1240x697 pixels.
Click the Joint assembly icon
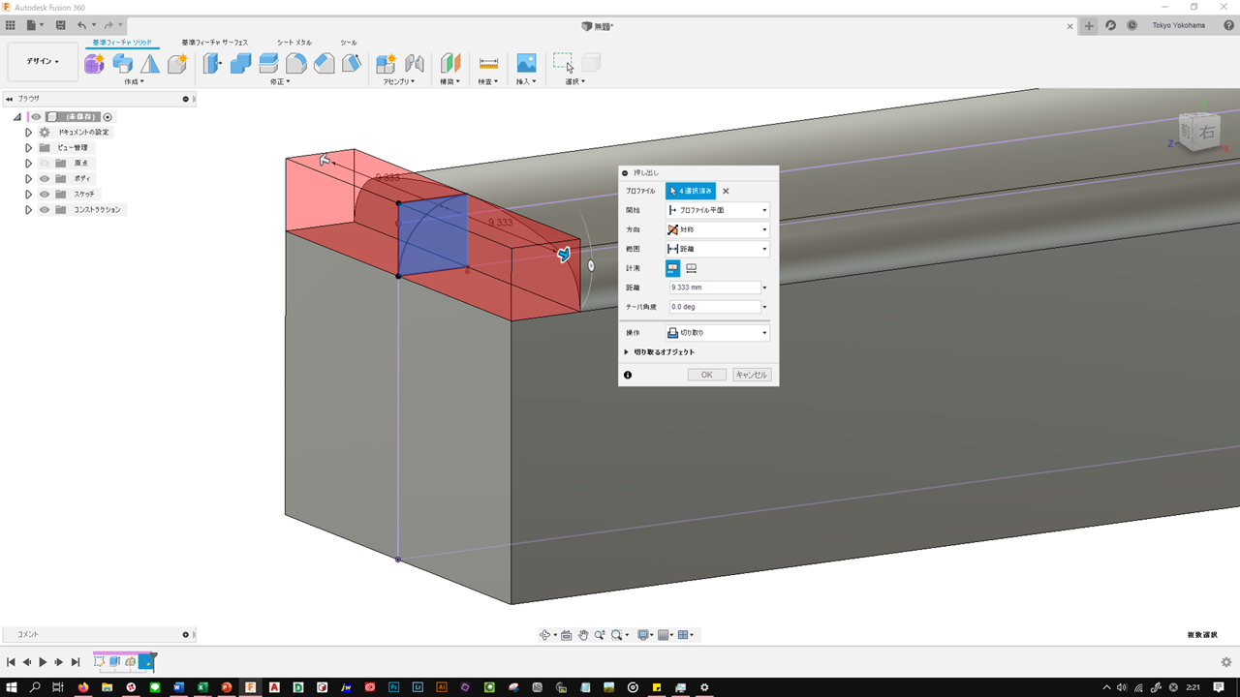(x=415, y=64)
